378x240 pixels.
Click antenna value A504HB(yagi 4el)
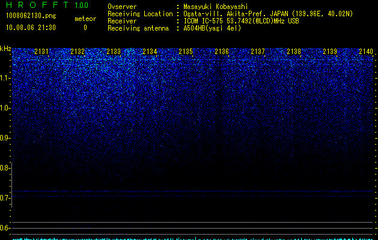point(212,28)
